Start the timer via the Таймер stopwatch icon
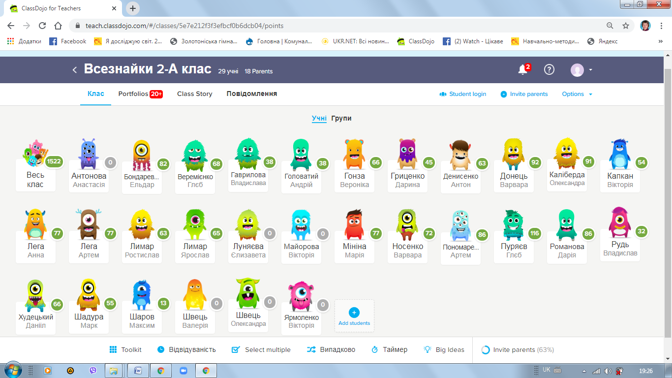The height and width of the screenshot is (378, 672). coord(374,349)
